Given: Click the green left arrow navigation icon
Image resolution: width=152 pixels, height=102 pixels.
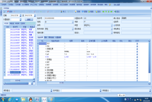Looking at the screenshot, I should 104,12.
